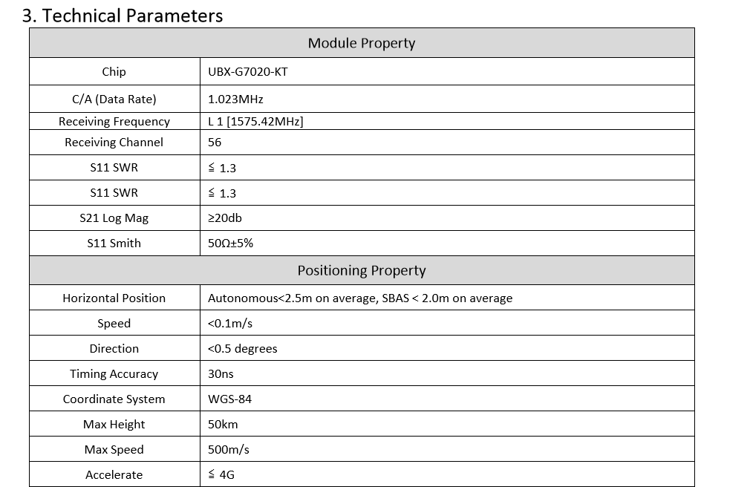750x487 pixels.
Task: Select the Max Height label
Action: (x=114, y=425)
